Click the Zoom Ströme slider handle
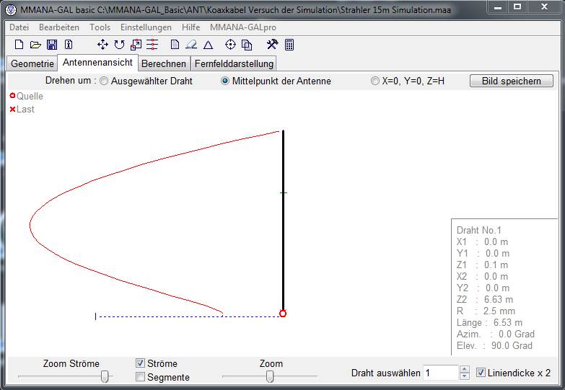 (x=105, y=376)
